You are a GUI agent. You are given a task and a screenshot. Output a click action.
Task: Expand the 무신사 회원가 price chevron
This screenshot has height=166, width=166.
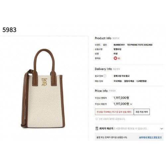point(131,104)
